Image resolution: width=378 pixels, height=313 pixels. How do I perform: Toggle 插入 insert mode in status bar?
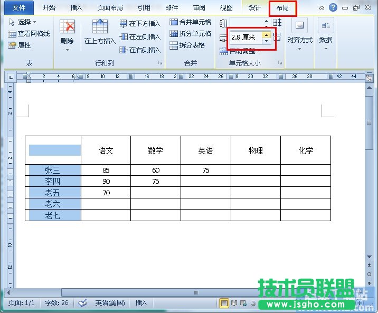(141, 303)
